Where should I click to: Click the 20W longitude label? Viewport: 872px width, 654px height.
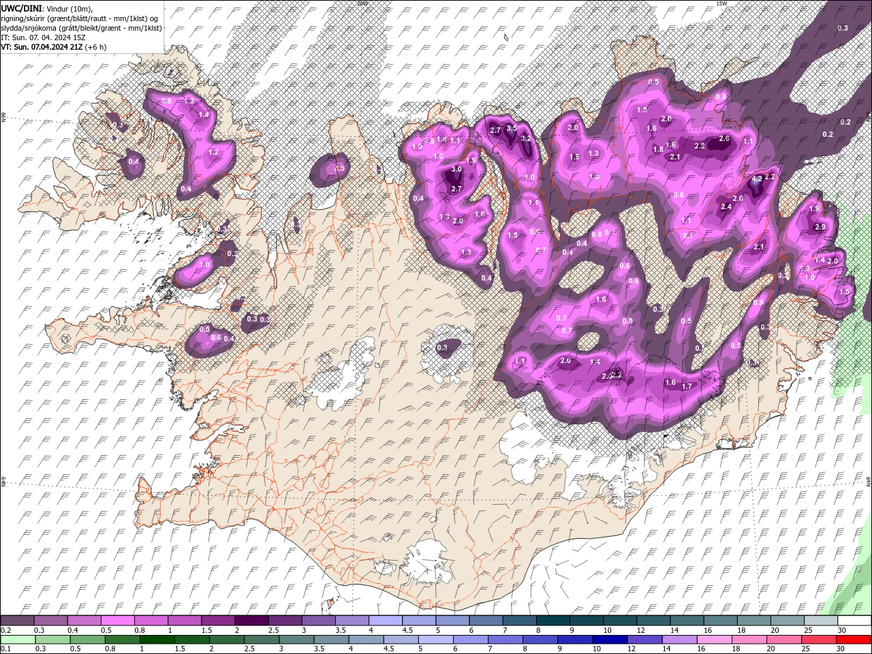click(362, 3)
